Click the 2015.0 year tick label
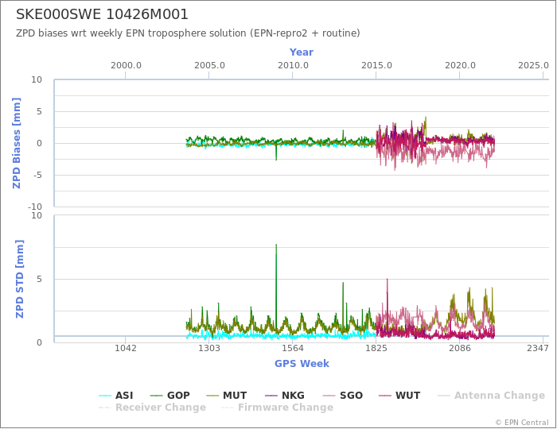This screenshot has width=557, height=429. 376,66
